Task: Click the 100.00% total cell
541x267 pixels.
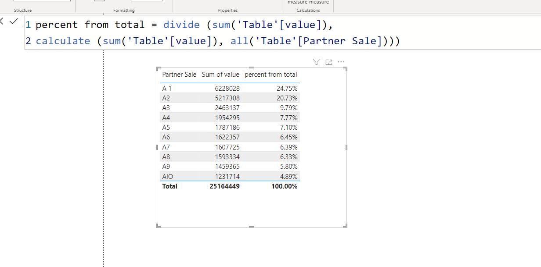Action: coord(285,186)
